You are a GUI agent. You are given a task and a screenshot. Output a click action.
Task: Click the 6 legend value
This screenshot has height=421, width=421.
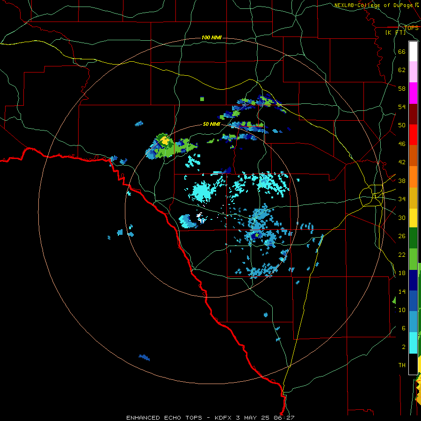[x=404, y=328]
